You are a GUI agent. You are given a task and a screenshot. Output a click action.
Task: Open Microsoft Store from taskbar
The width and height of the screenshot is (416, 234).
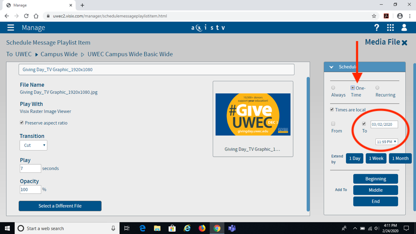click(x=172, y=228)
